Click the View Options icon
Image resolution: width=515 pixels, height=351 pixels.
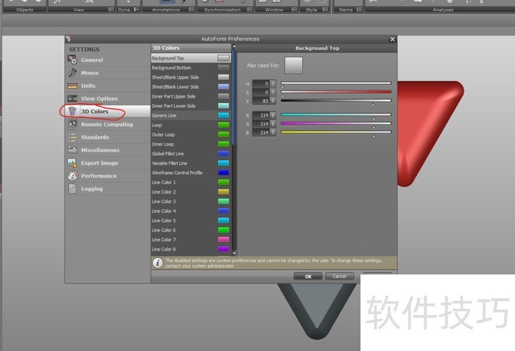pos(72,98)
